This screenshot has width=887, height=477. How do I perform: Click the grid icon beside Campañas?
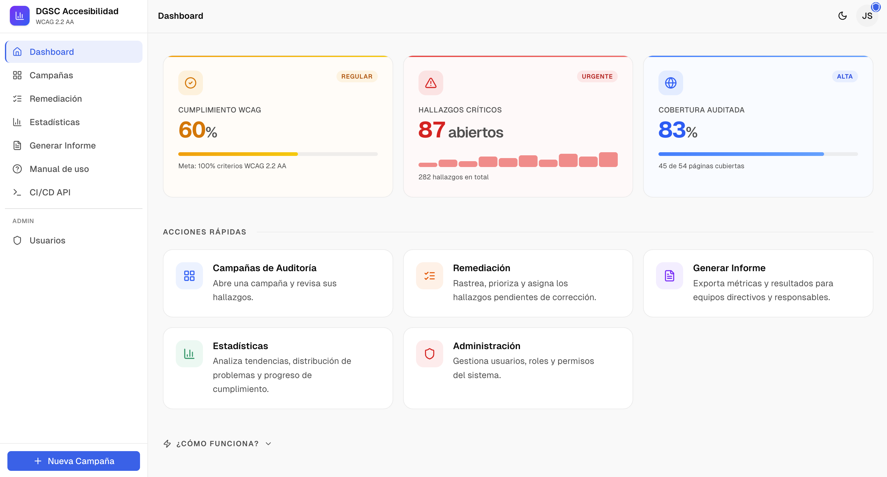tap(17, 75)
